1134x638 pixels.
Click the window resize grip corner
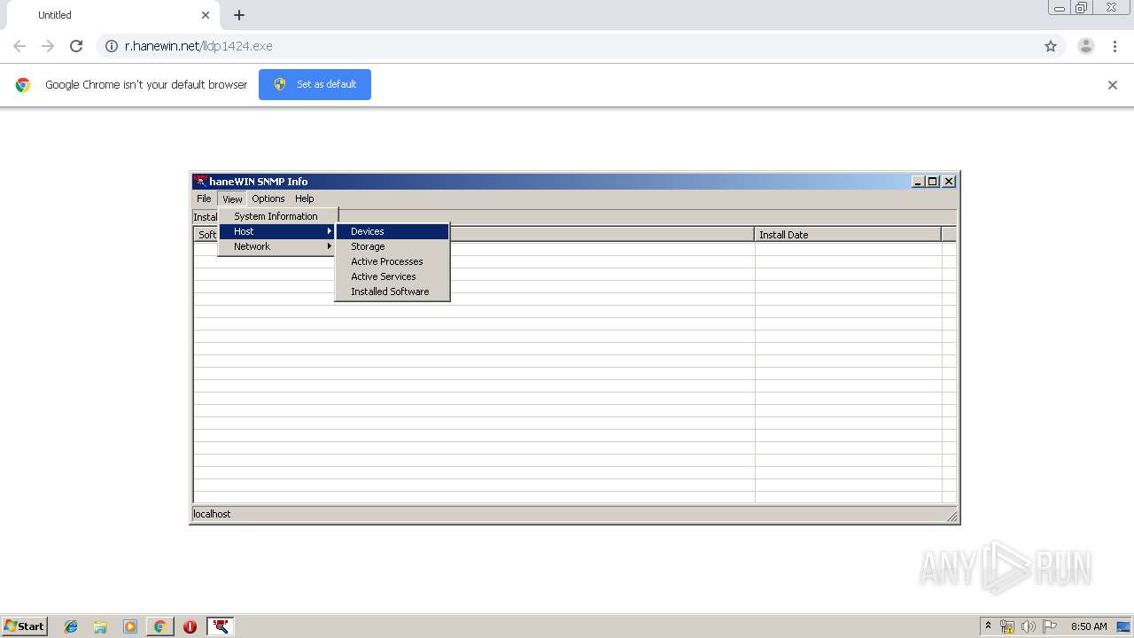[x=951, y=516]
